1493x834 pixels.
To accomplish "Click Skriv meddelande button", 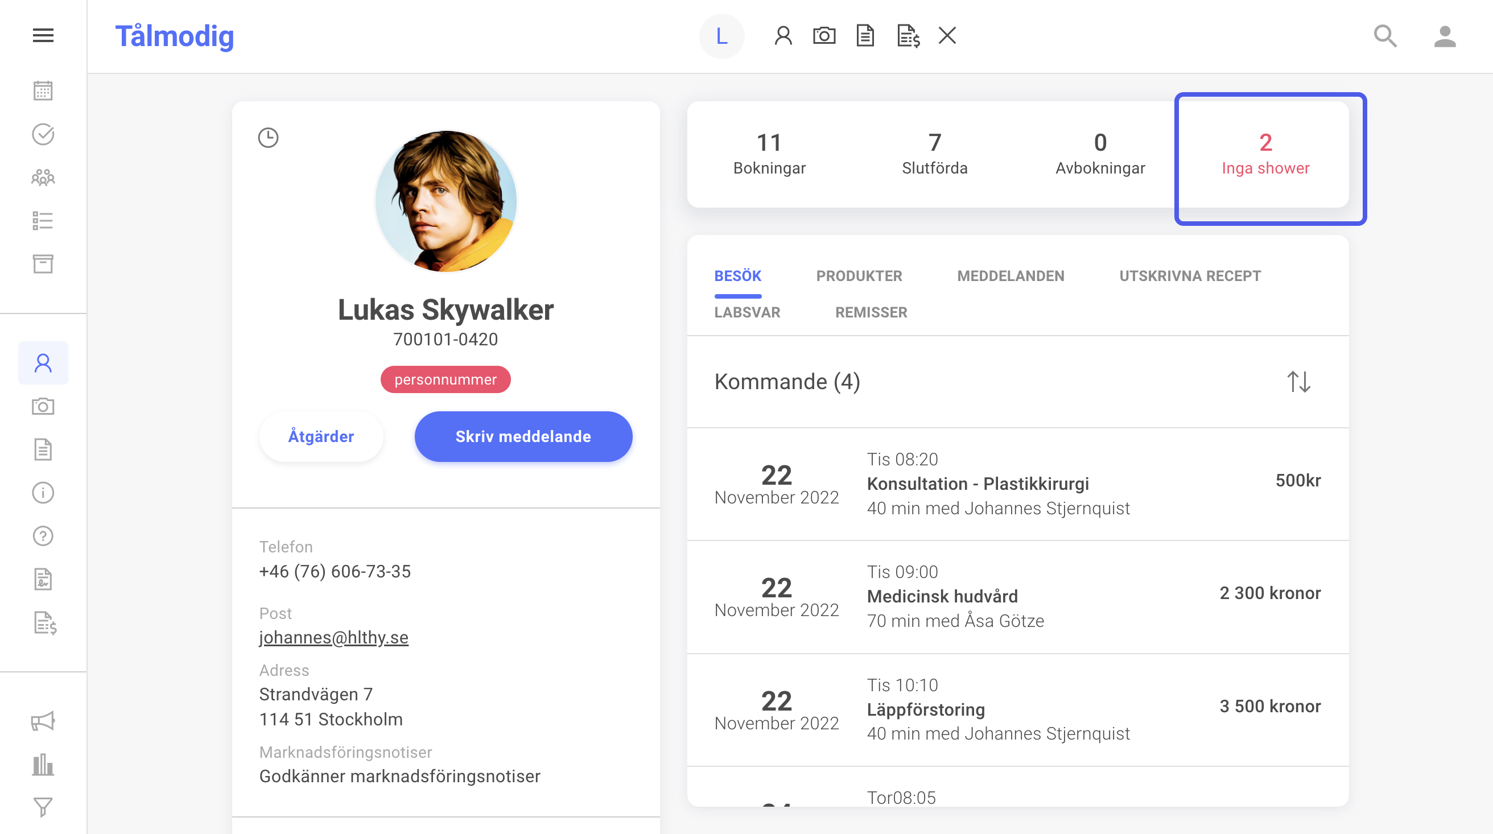I will coord(523,436).
